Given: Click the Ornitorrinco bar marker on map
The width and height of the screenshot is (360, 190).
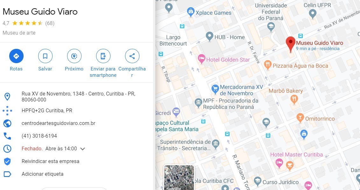Looking at the screenshot, I should [300, 118].
